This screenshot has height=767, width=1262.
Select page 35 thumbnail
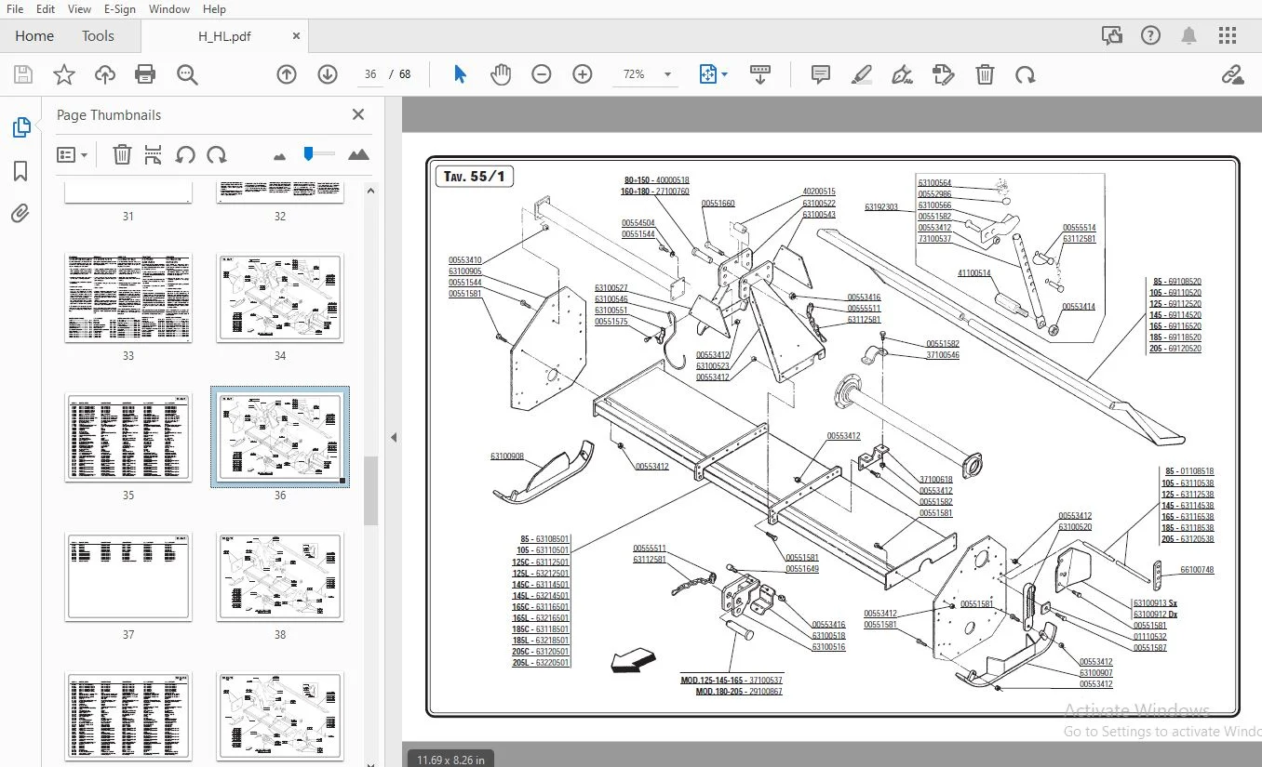[128, 437]
